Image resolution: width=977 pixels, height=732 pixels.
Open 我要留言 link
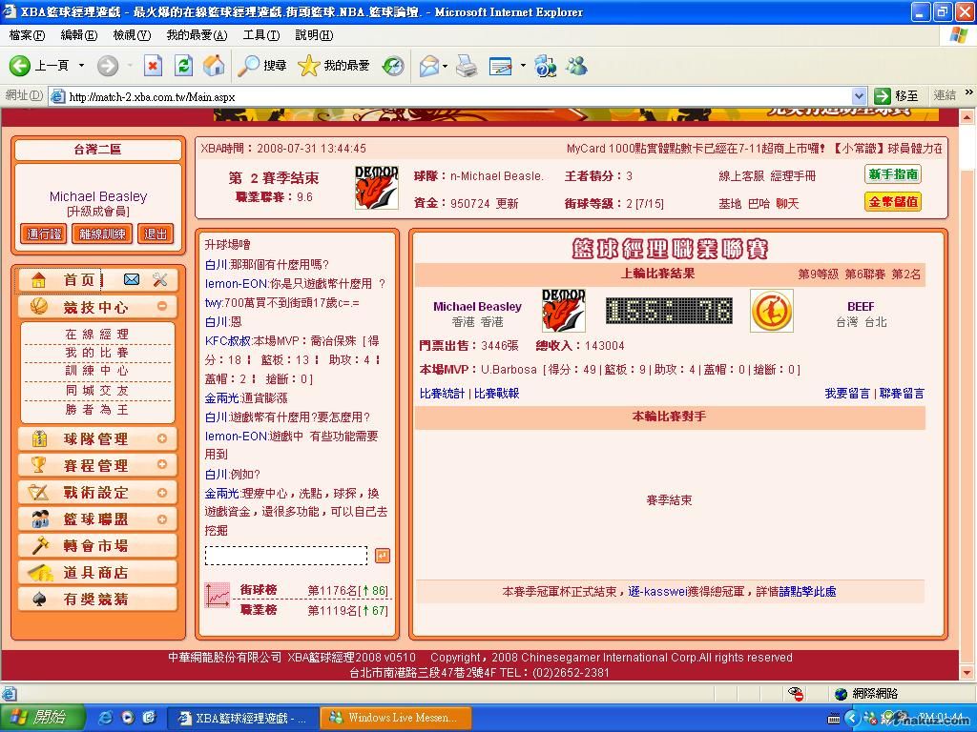[847, 394]
